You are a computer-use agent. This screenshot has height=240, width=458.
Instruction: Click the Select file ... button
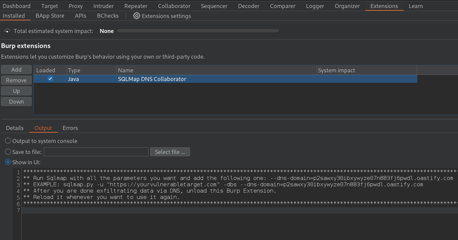click(170, 152)
